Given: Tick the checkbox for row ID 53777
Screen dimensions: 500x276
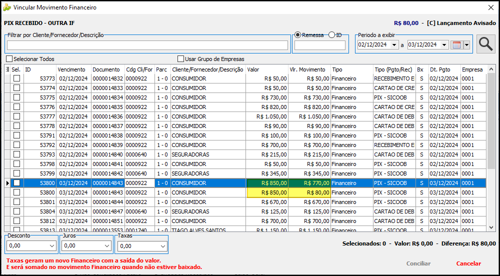Looking at the screenshot, I should (x=16, y=116).
